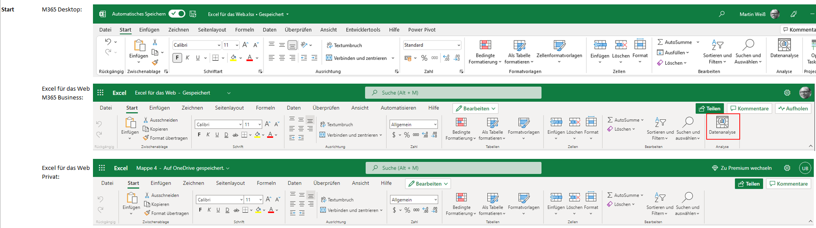Open Sortieren und Filtern in the desktop ribbon
816x228 pixels.
pos(717,51)
